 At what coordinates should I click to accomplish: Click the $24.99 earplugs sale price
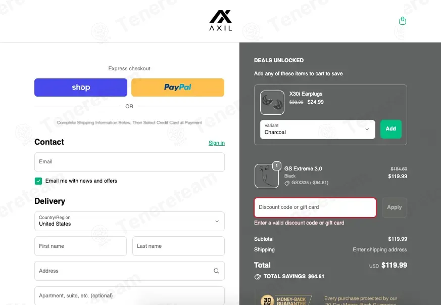tap(315, 102)
